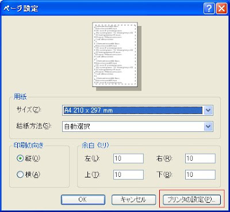The height and width of the screenshot is (212, 230).
Task: Click the サイズ(Z) label
Action: (x=29, y=110)
